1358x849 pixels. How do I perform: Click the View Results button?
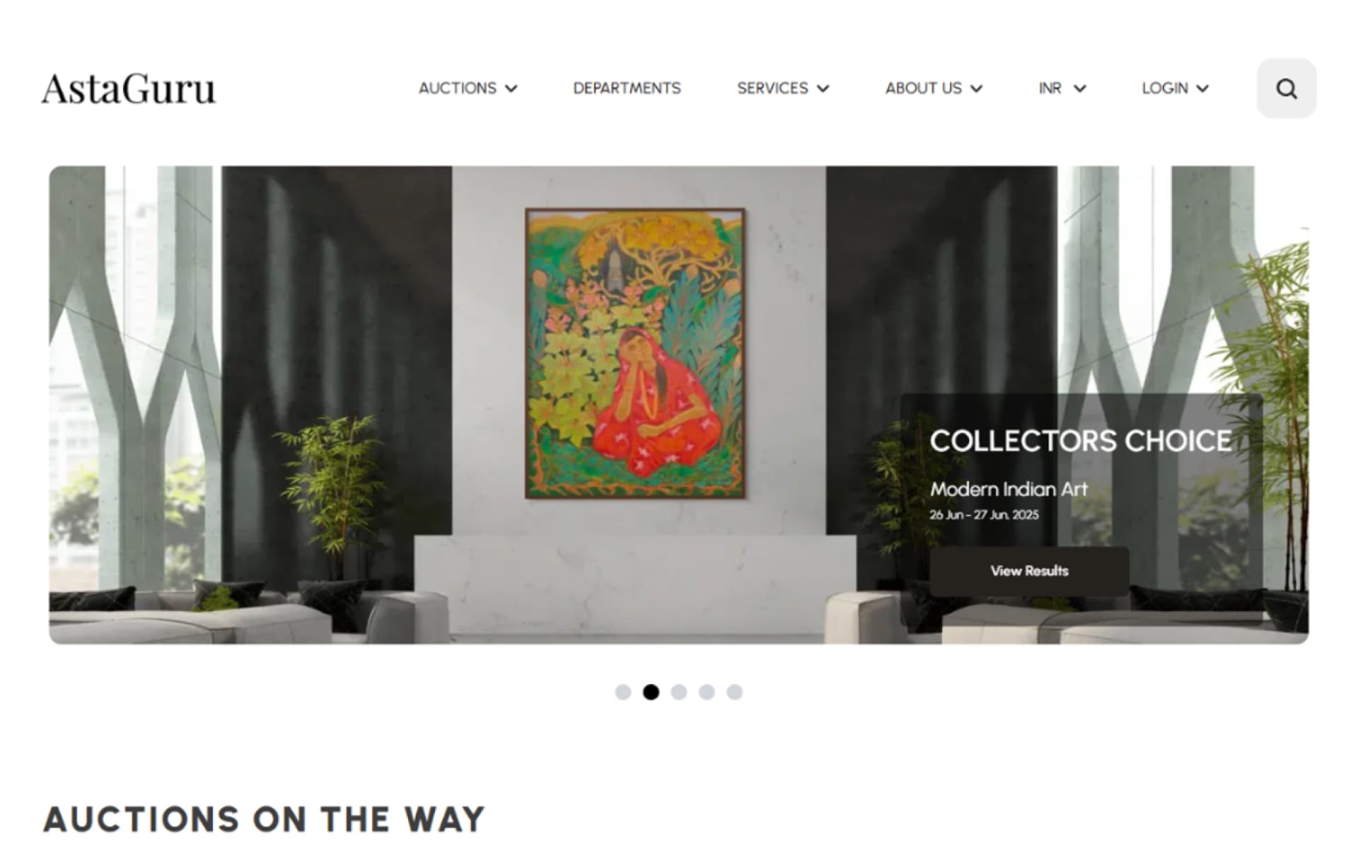point(1029,571)
